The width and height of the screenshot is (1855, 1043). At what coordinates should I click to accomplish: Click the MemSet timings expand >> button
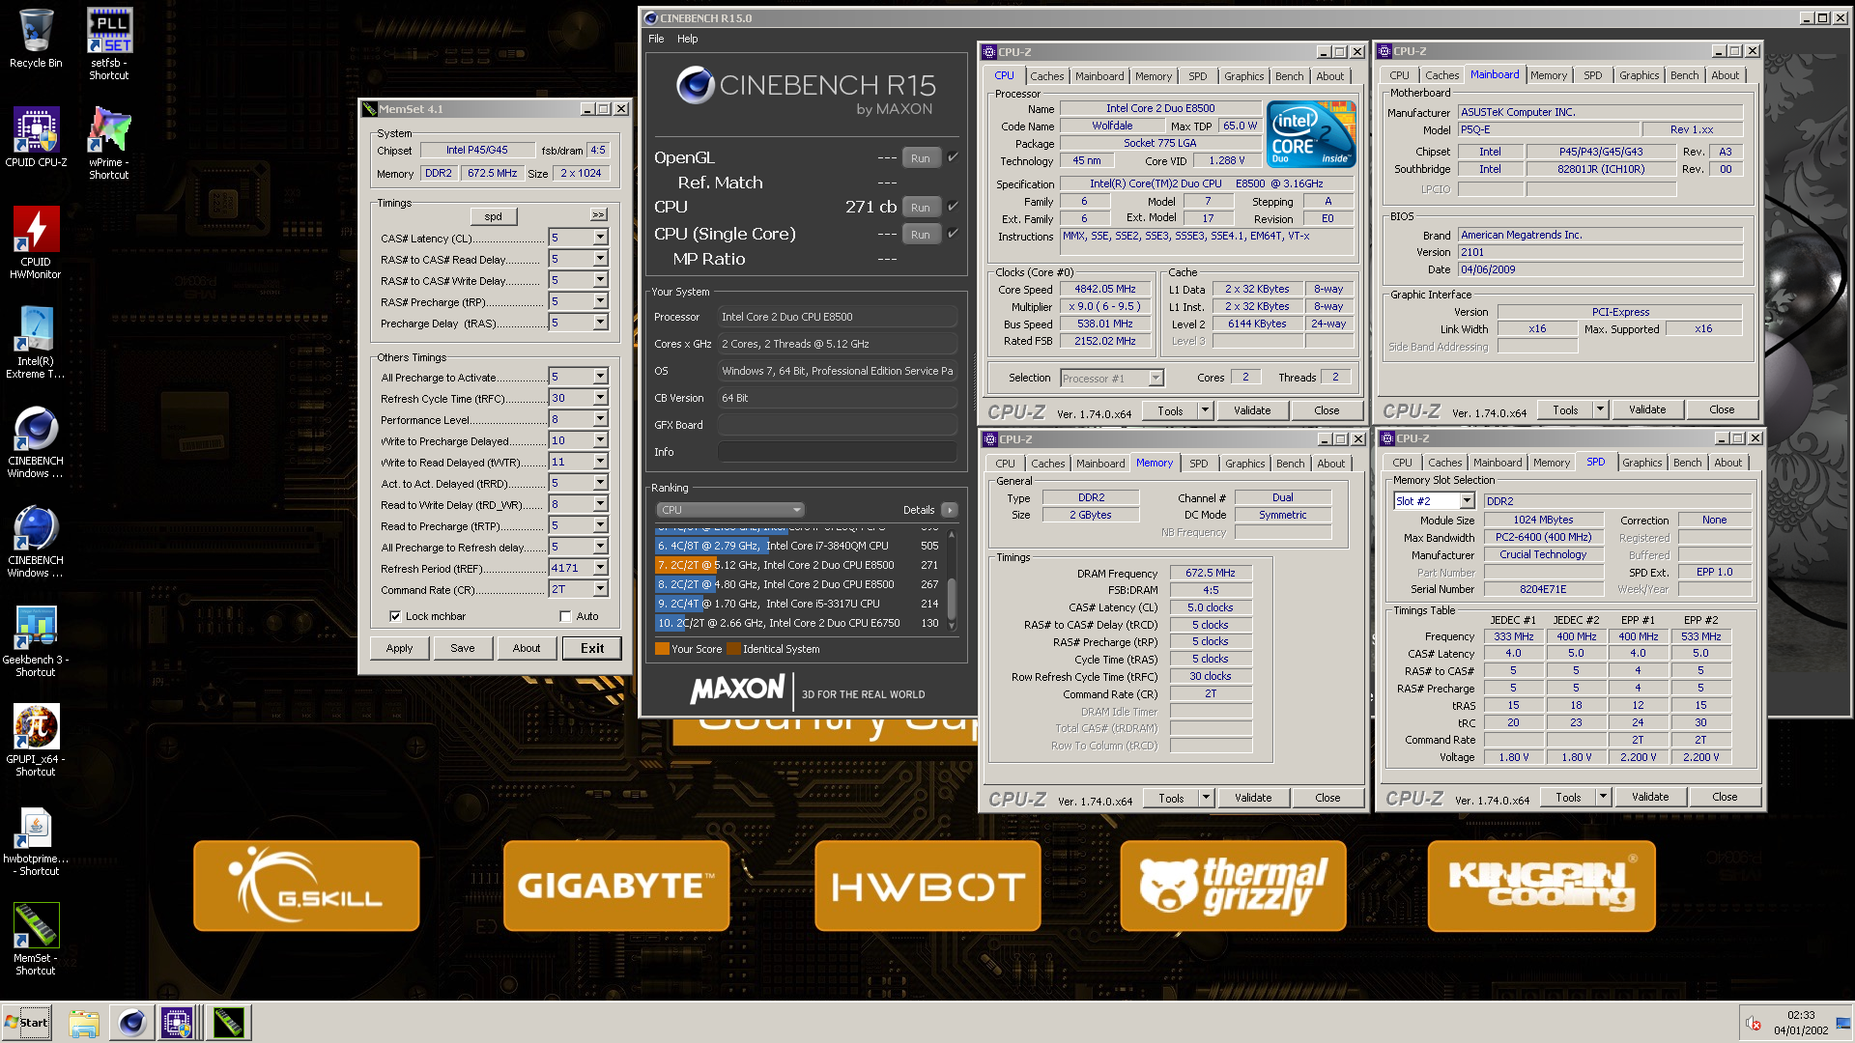coord(598,214)
